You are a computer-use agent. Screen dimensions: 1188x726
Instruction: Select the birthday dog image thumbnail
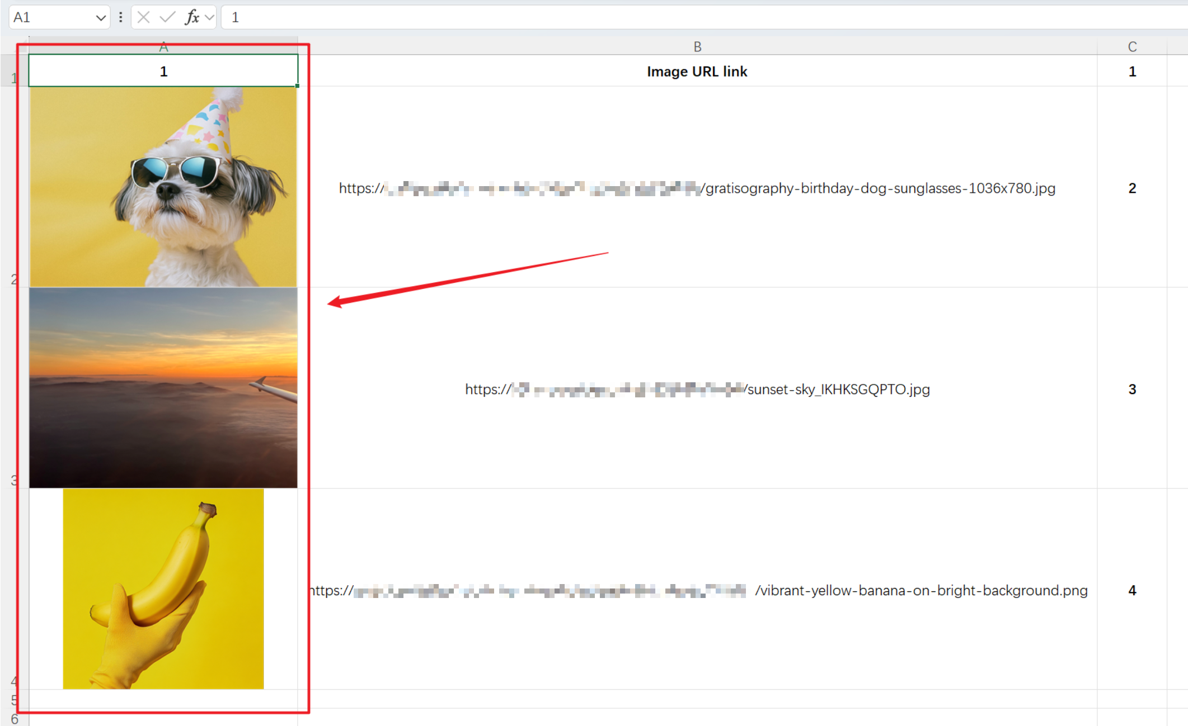coord(163,187)
